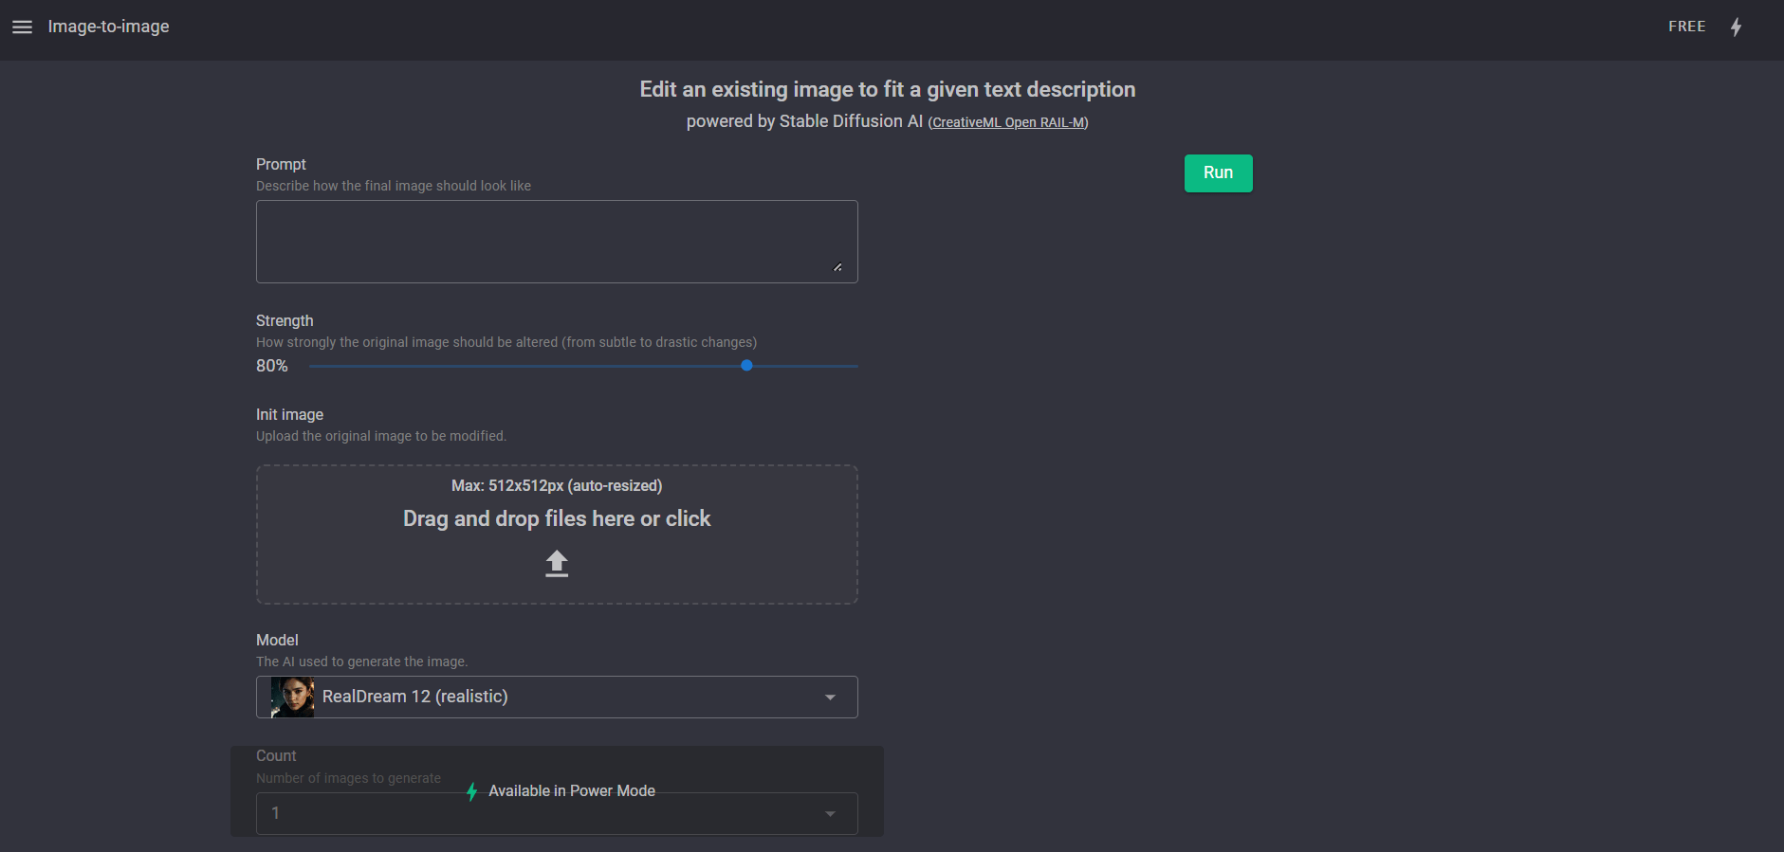Open the RealDream 12 (realistic) model dropdown
Viewport: 1784px width, 852px height.
point(557,698)
